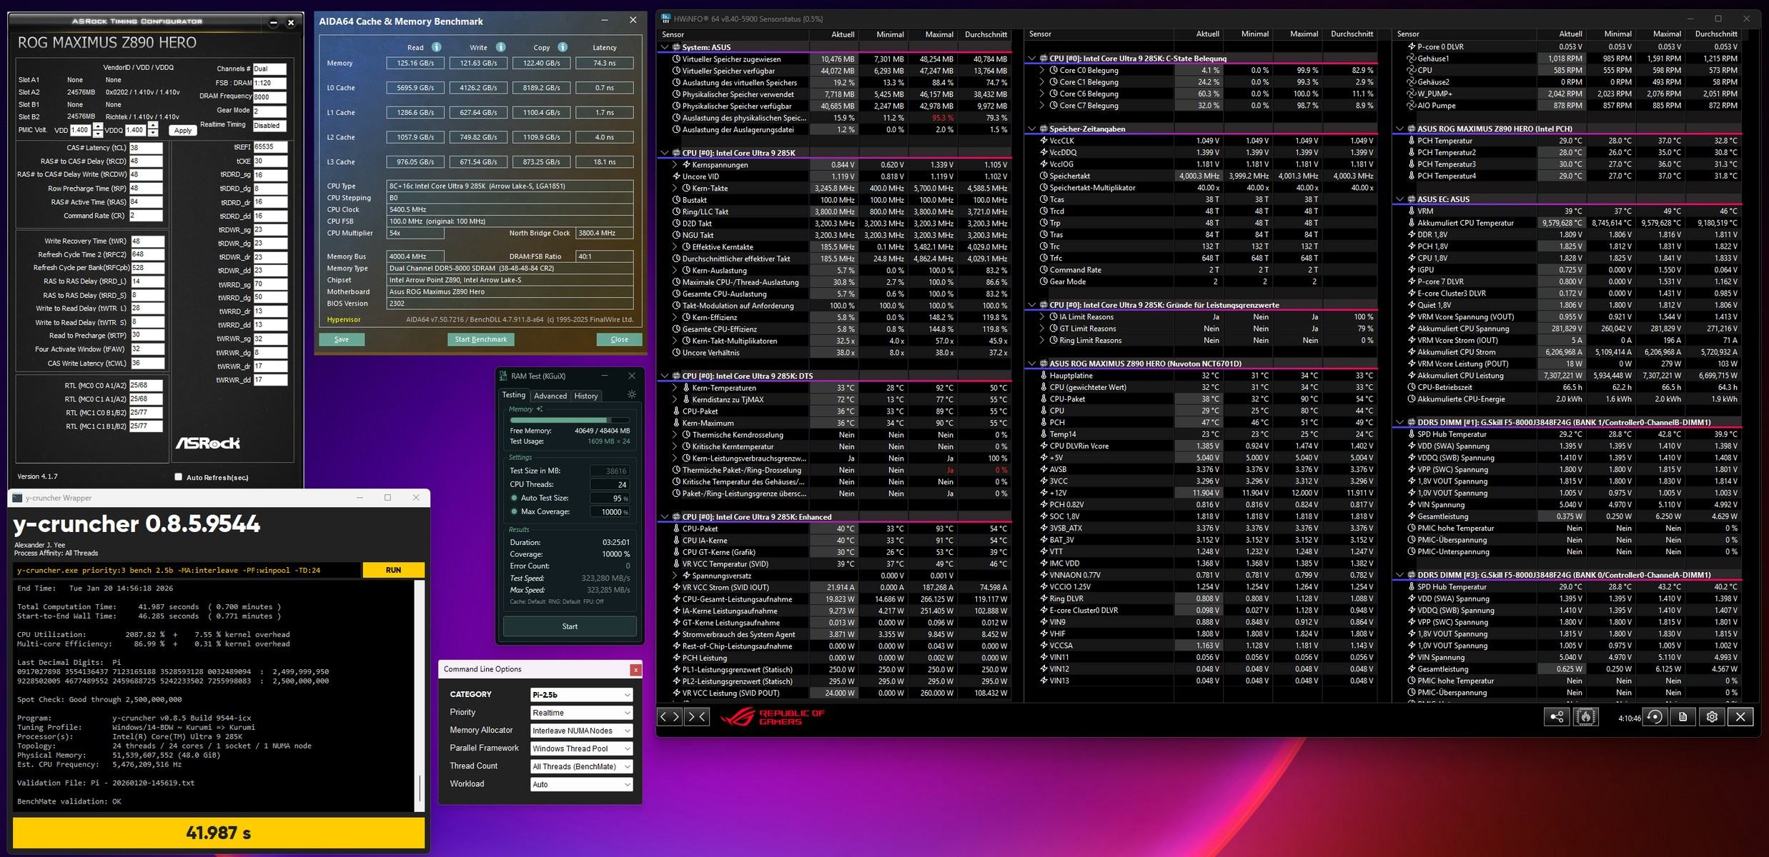The height and width of the screenshot is (857, 1769).
Task: Click the HWiNFO share/network icon
Action: click(x=1556, y=717)
